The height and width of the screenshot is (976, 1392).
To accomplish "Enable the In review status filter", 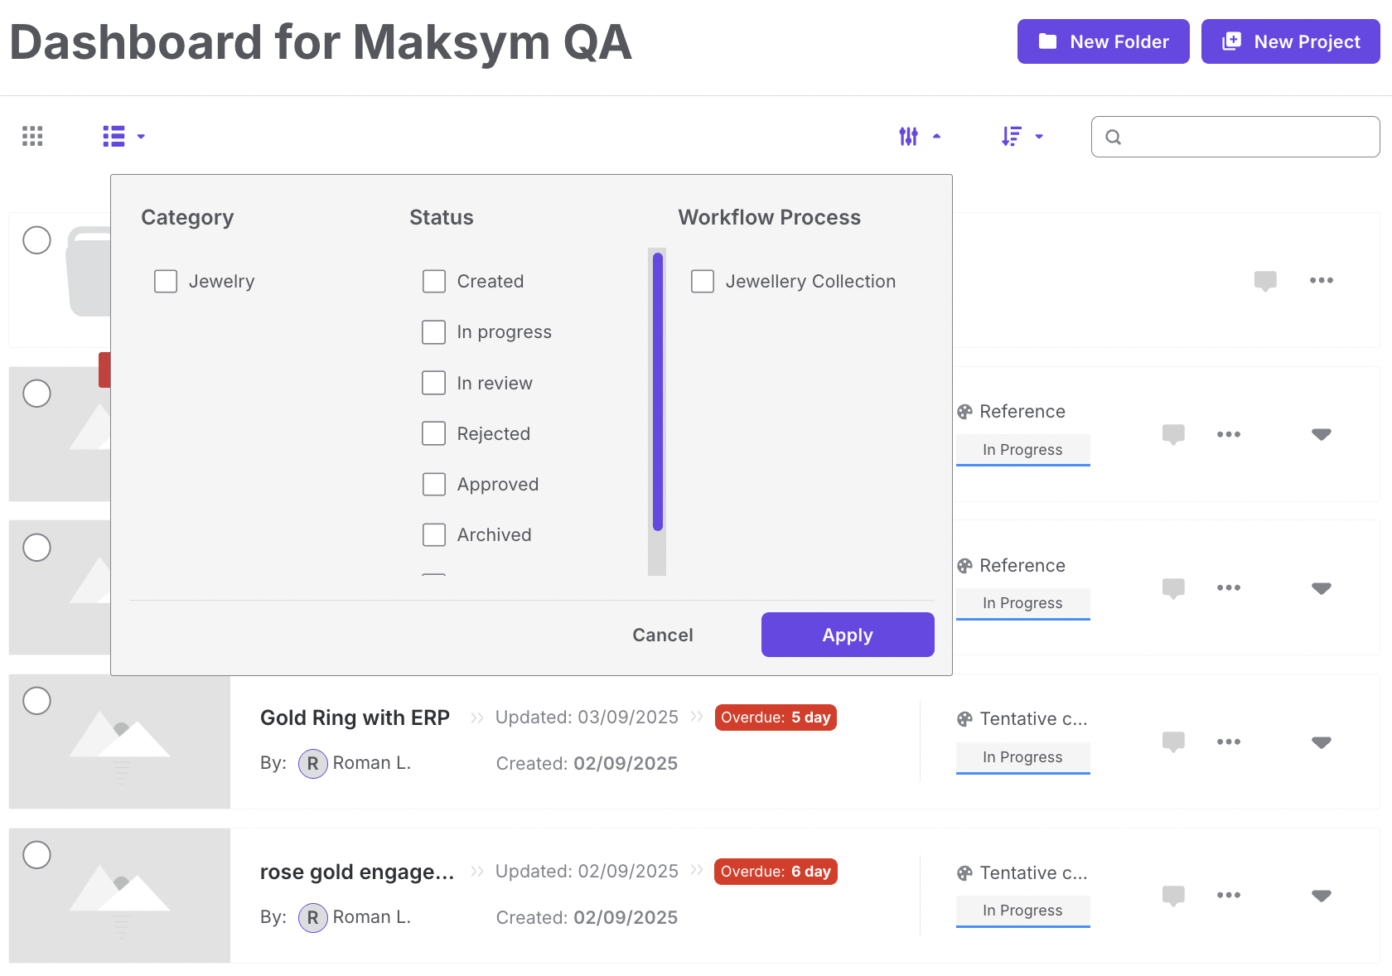I will [434, 383].
